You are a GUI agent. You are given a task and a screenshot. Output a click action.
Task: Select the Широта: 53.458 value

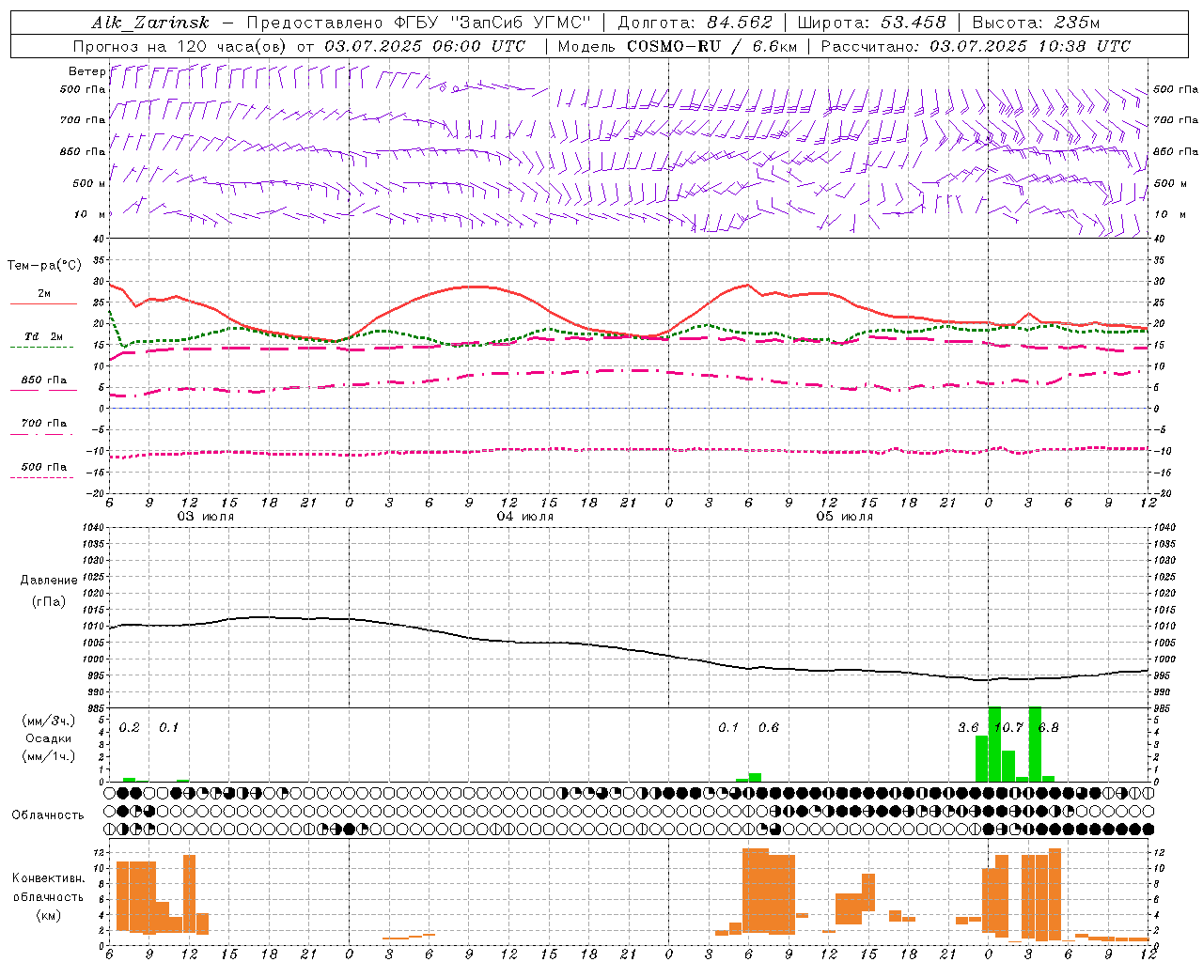tap(871, 23)
